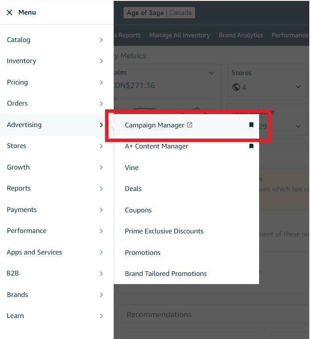Go to Coupons
The image size is (311, 339).
138,210
